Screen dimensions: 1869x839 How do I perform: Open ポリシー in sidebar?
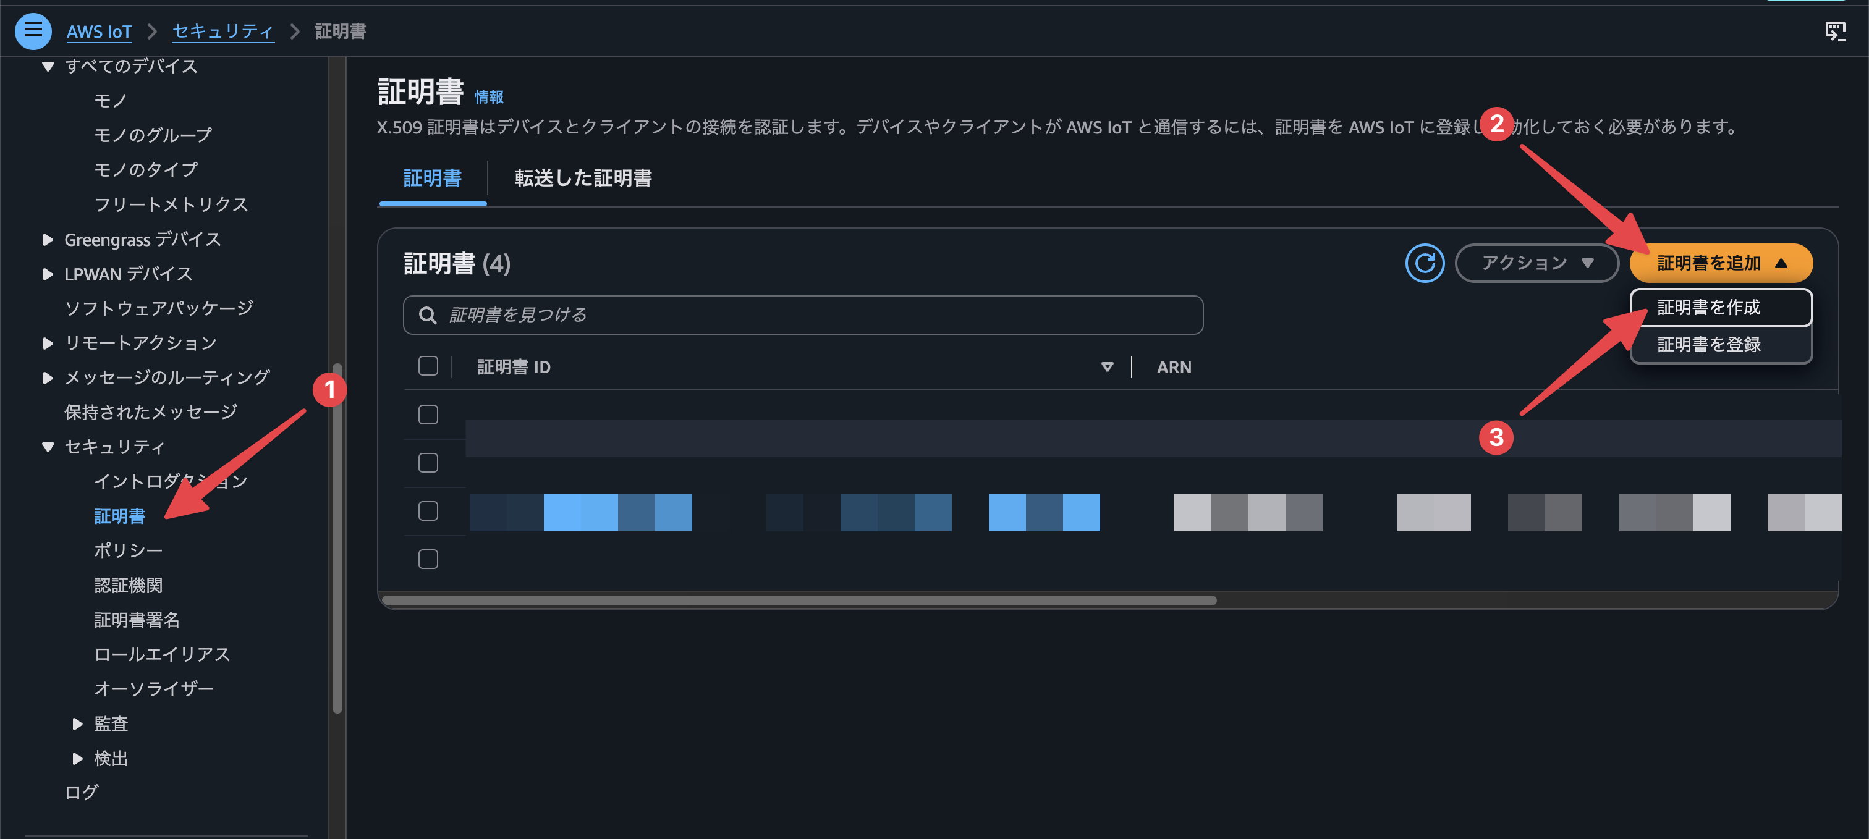pos(129,550)
